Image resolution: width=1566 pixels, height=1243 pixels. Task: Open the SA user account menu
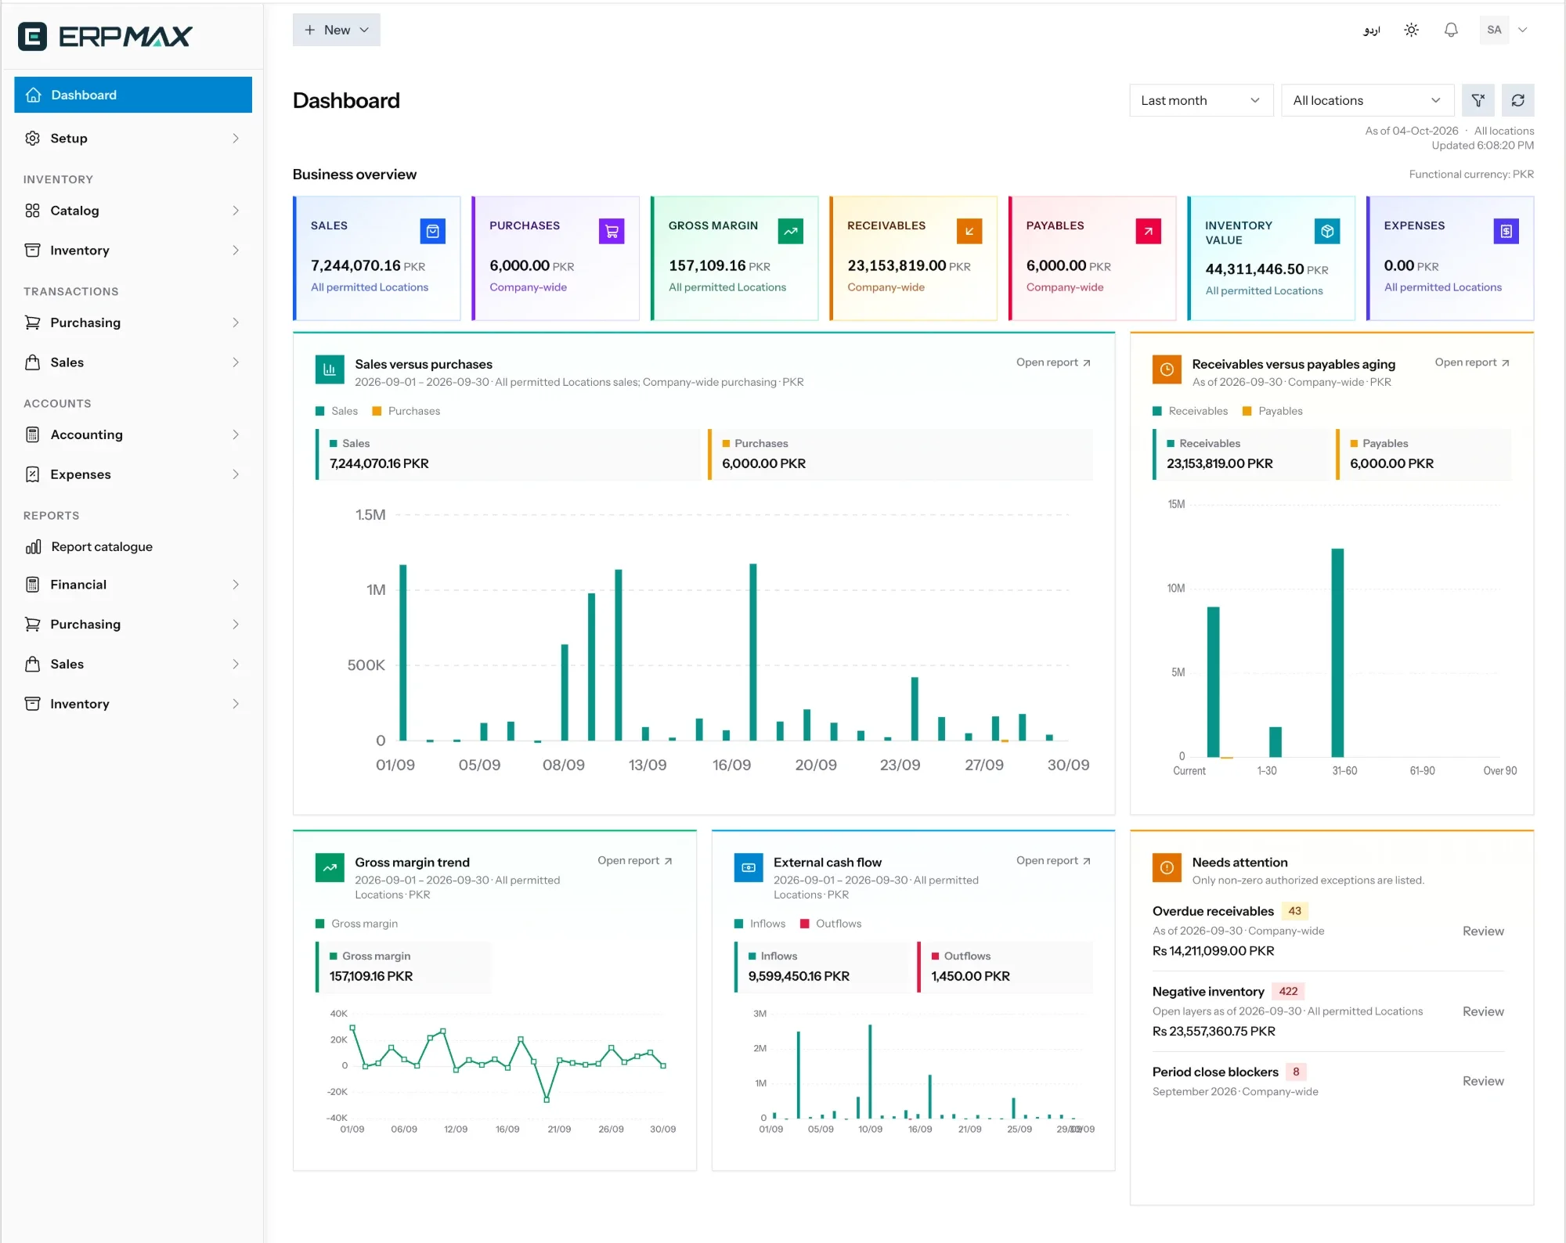1504,30
